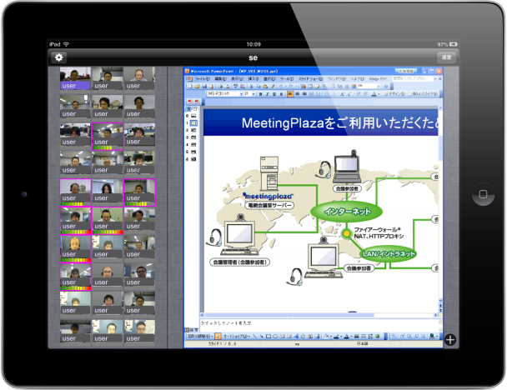Click the Open folder icon in PowerPoint toolbar
This screenshot has width=507, height=390.
click(198, 87)
